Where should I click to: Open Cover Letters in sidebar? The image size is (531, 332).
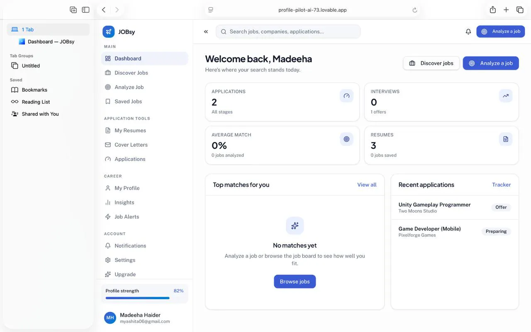144,145
